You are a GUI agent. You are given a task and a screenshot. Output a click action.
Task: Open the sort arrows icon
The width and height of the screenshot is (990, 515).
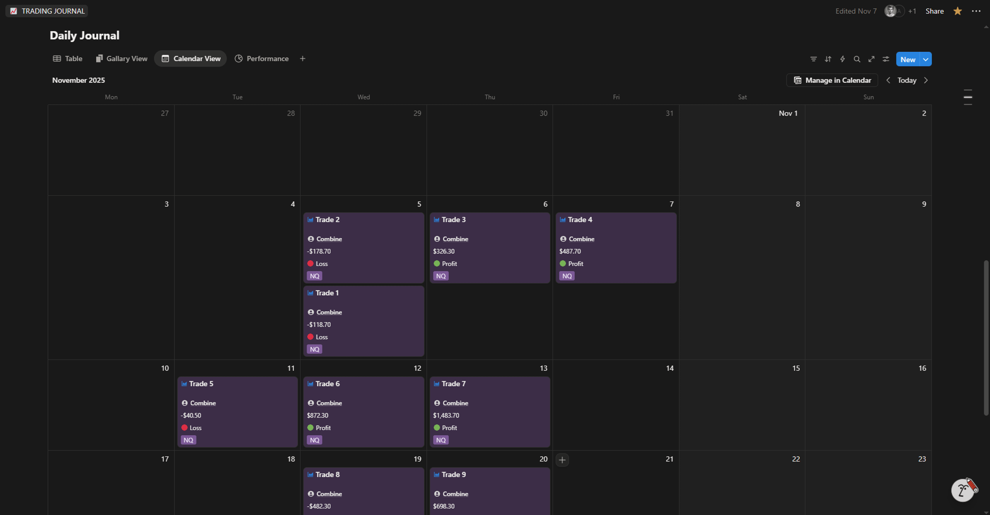tap(828, 59)
